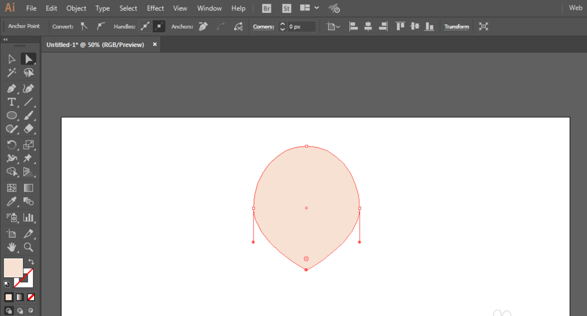The image size is (587, 316).
Task: Click the Isolate Selected Object icon
Action: [483, 26]
